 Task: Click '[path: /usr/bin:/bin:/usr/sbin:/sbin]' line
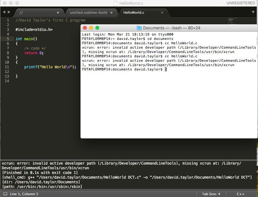point(42,187)
